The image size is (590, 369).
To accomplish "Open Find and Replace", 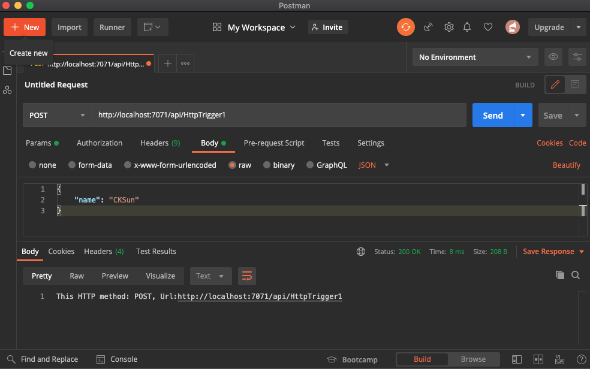I will pos(43,359).
